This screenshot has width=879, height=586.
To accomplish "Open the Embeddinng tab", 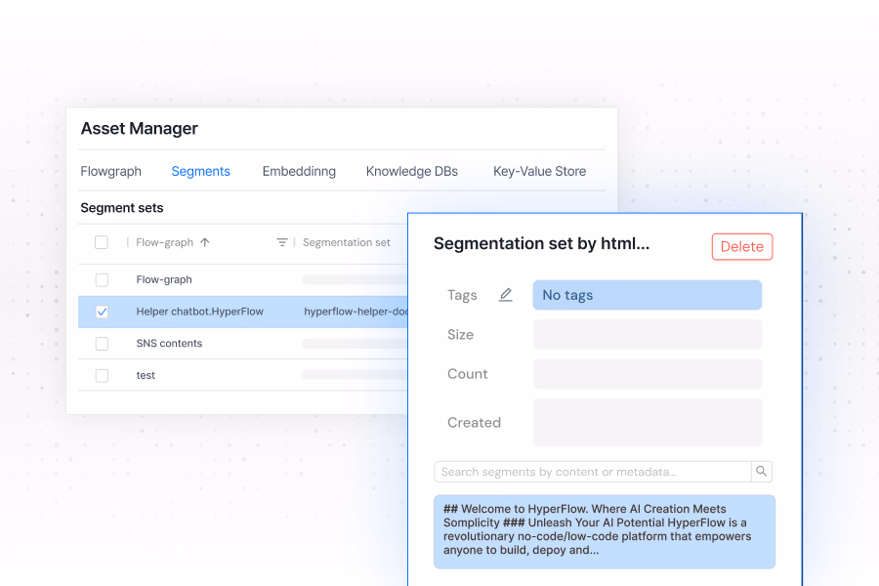I will pyautogui.click(x=299, y=171).
